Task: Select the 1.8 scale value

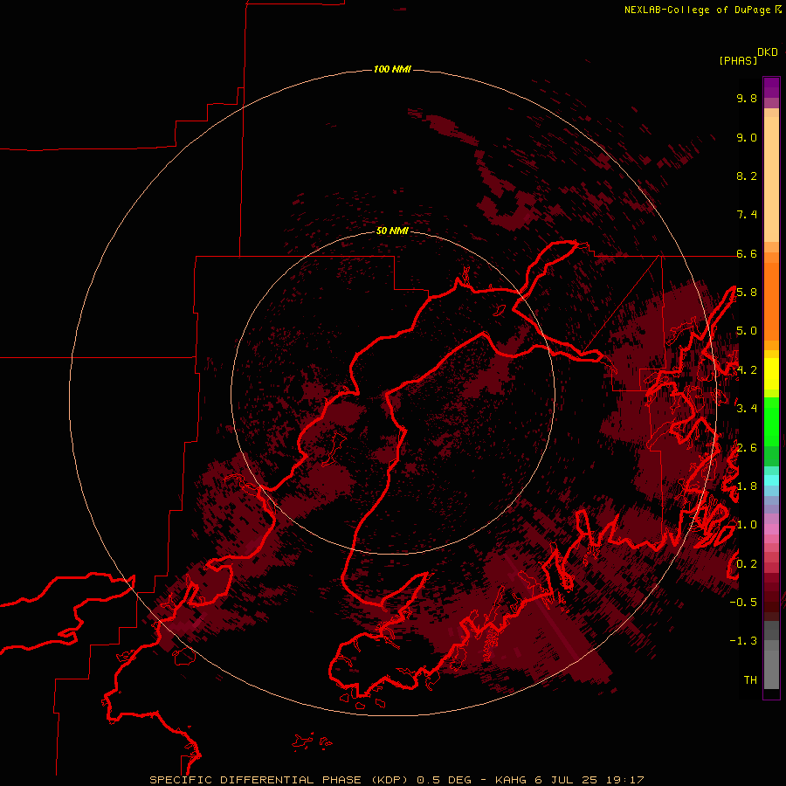Action: click(747, 486)
